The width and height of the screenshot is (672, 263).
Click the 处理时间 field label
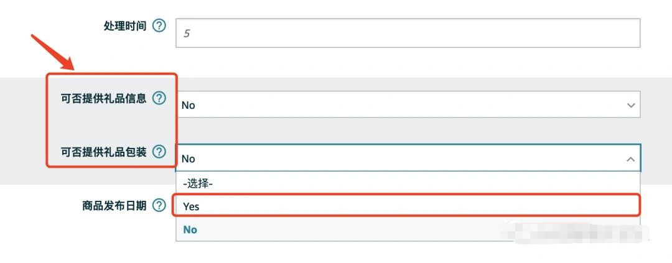pos(125,26)
